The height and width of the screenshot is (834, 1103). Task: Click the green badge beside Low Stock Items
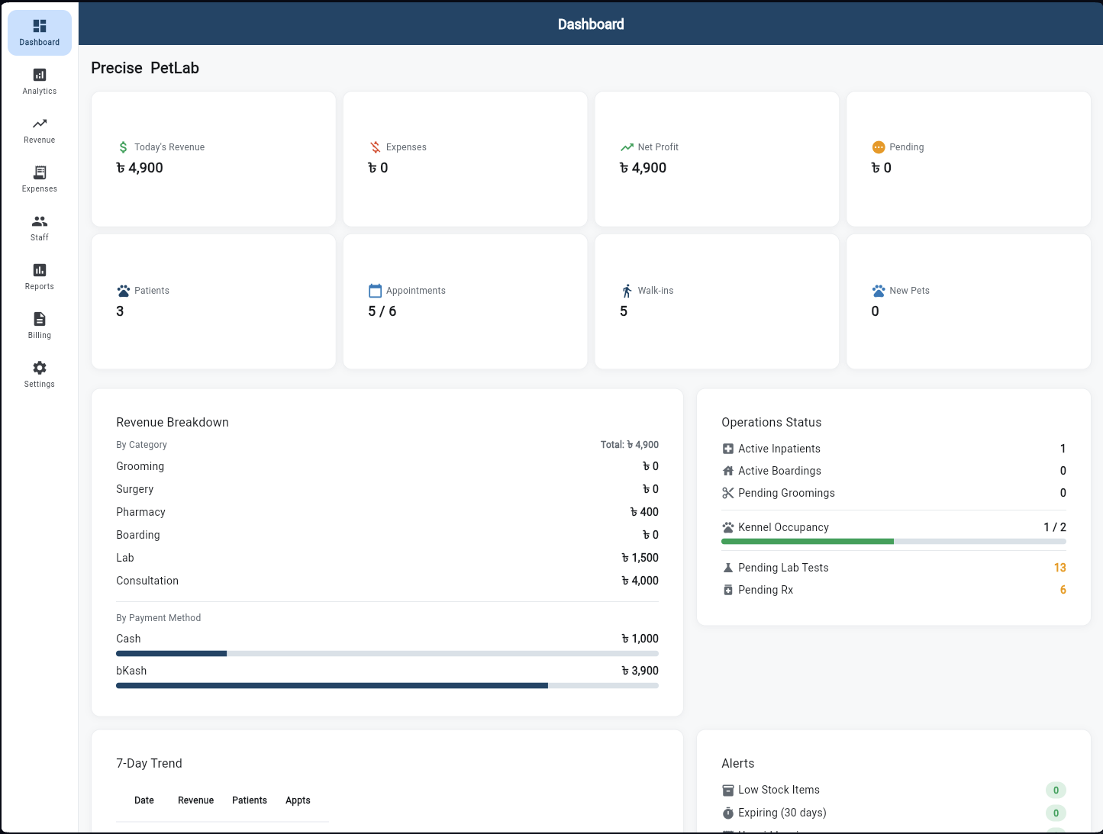[x=1056, y=790]
